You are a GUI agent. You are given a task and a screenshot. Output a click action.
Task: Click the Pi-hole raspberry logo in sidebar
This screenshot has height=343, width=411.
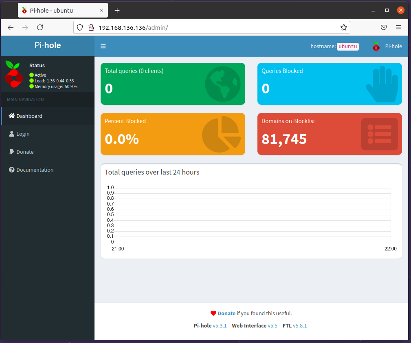(x=14, y=74)
